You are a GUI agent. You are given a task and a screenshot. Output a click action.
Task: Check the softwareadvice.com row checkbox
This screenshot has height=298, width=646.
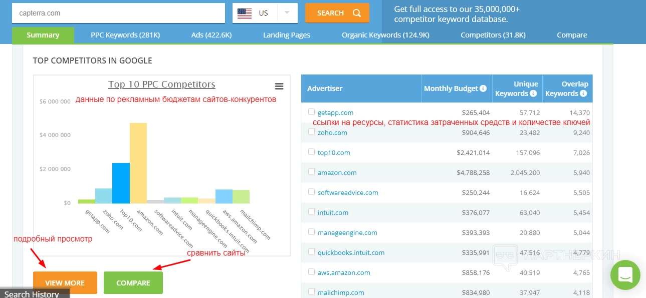coord(311,192)
